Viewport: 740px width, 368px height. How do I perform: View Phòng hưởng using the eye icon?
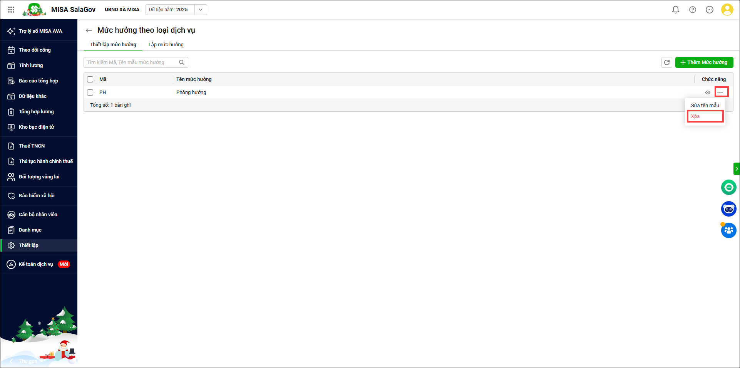click(x=707, y=92)
